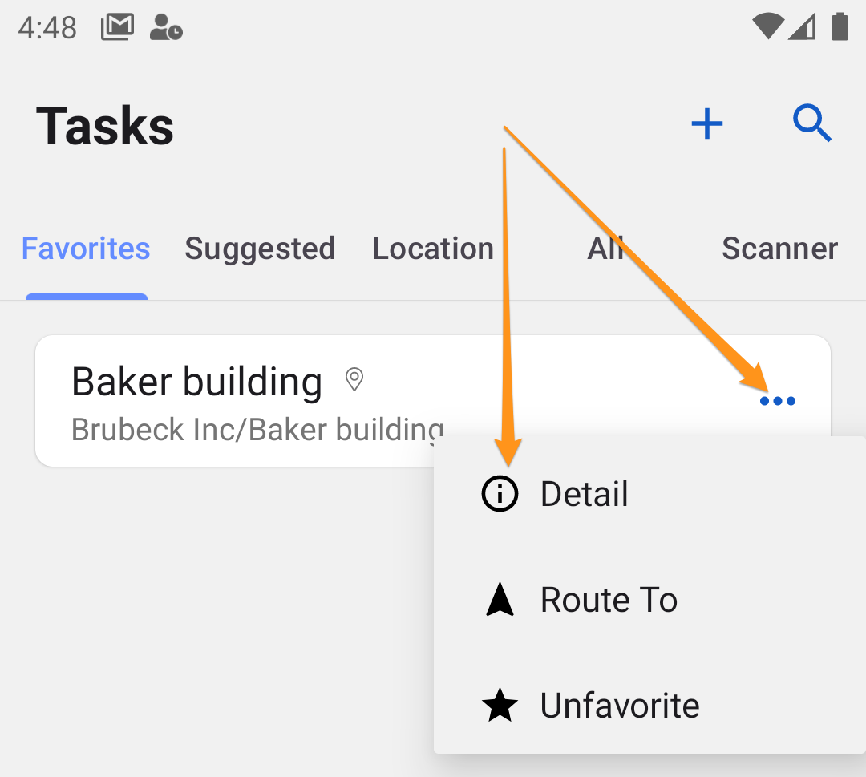This screenshot has width=866, height=777.
Task: Click the location pin beside Baker building
Action: [x=354, y=380]
